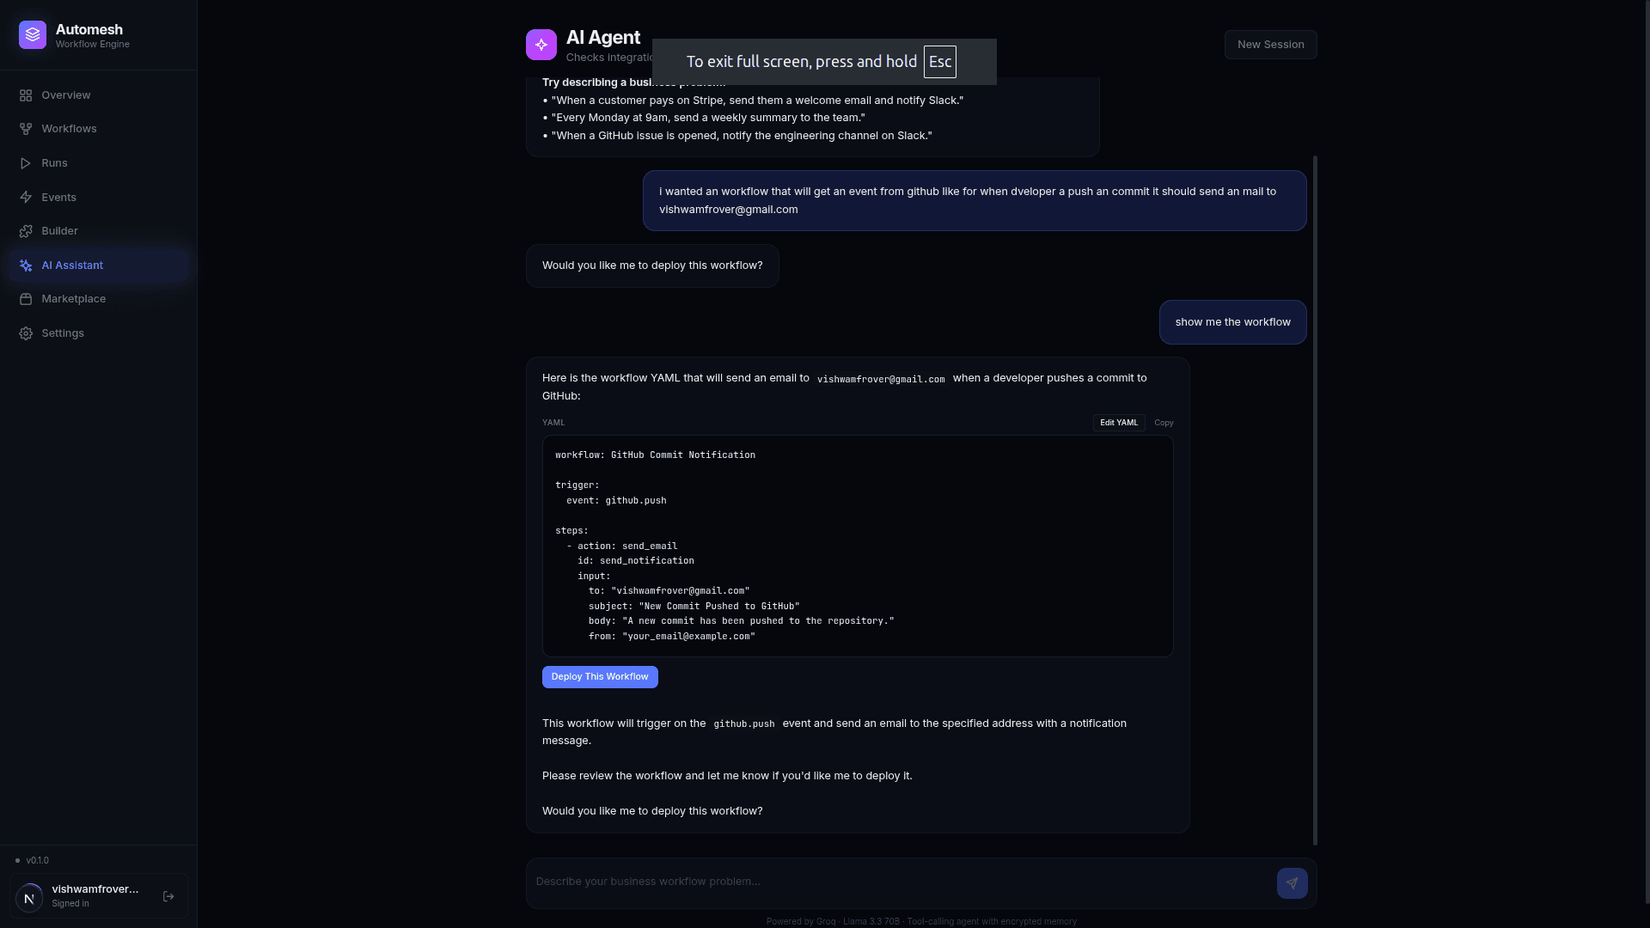
Task: Click Deploy This Workflow button
Action: (600, 677)
